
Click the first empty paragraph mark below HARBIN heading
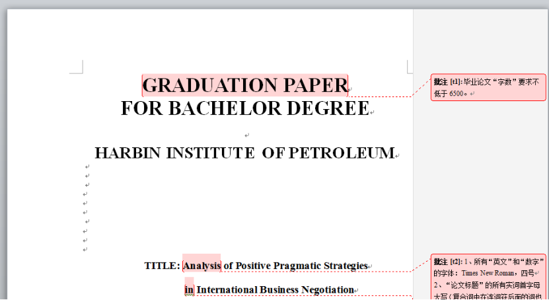(x=87, y=167)
